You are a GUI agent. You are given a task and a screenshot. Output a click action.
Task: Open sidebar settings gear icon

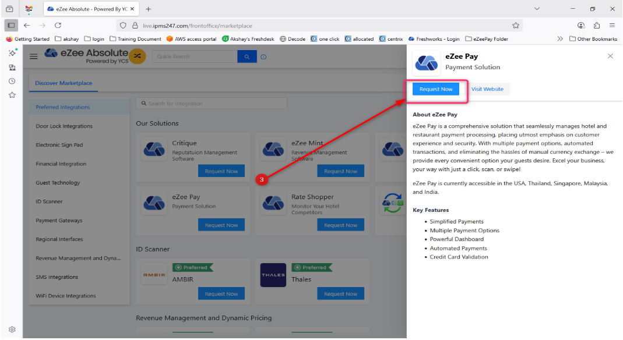point(12,330)
